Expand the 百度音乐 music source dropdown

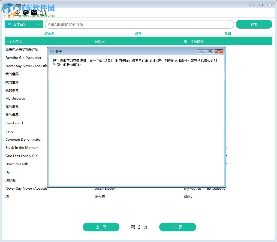tap(38, 24)
